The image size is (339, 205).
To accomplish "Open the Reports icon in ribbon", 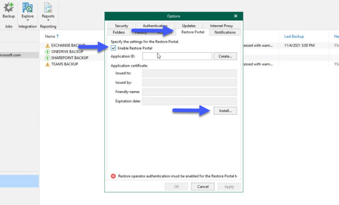I will [x=48, y=8].
